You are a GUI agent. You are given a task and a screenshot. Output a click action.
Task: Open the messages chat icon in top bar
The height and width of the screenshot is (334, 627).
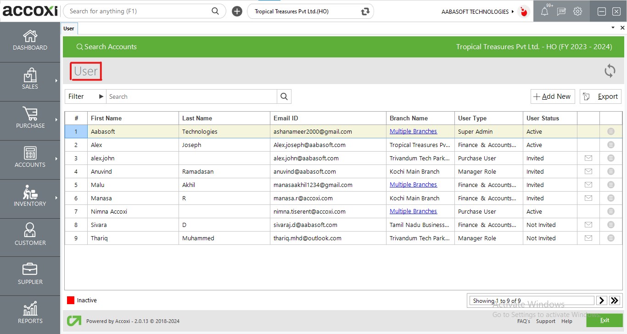[x=561, y=11]
